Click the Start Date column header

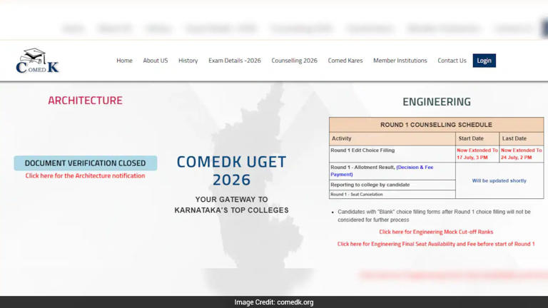click(477, 138)
